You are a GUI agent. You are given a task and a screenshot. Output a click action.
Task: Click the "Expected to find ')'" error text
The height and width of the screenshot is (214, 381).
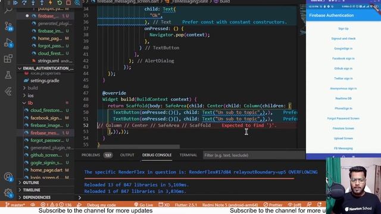click(249, 125)
